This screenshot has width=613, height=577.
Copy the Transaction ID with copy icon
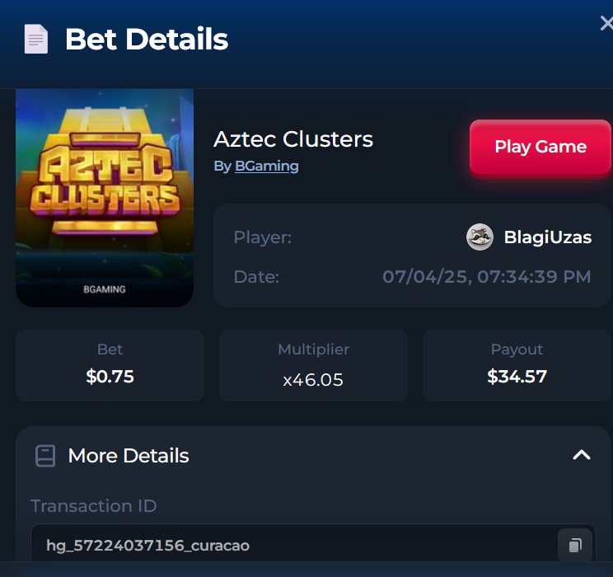pyautogui.click(x=575, y=545)
